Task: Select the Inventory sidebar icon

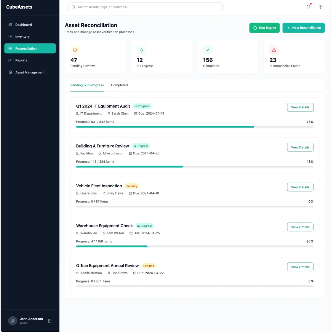Action: 10,36
